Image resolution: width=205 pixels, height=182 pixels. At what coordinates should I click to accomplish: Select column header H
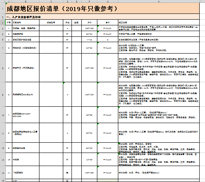(159, 1)
